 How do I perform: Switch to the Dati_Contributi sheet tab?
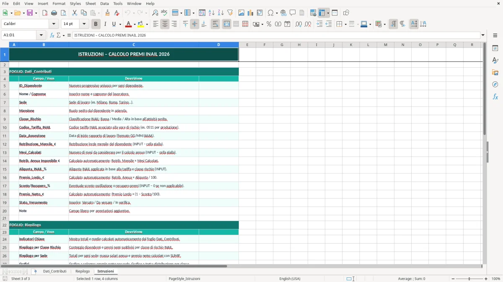coord(54,271)
